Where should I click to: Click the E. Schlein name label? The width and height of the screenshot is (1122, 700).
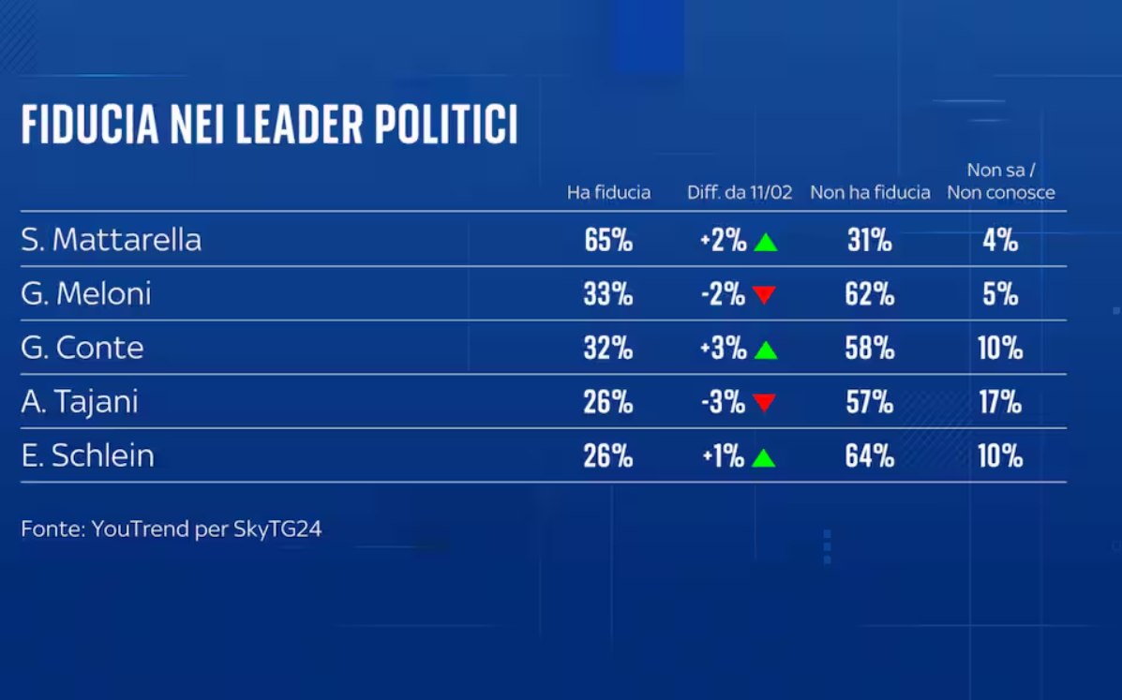87,455
